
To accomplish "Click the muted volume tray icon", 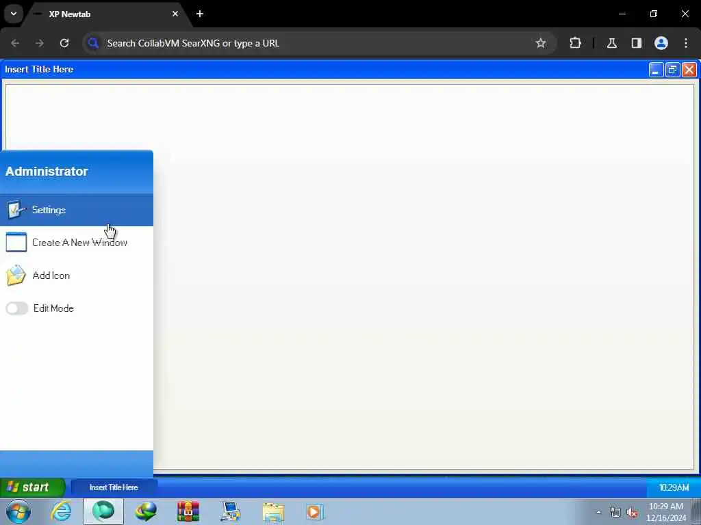I will (x=633, y=513).
